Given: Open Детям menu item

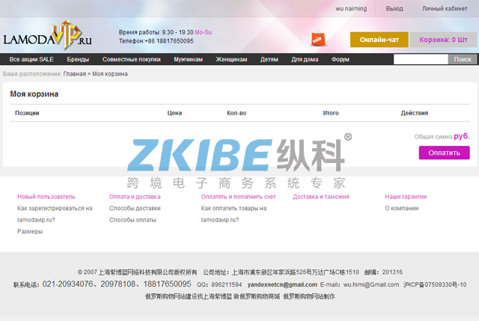Looking at the screenshot, I should 269,59.
